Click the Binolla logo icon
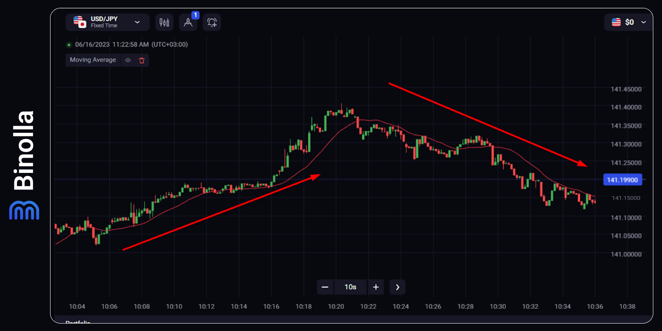The image size is (662, 331). coord(24,211)
